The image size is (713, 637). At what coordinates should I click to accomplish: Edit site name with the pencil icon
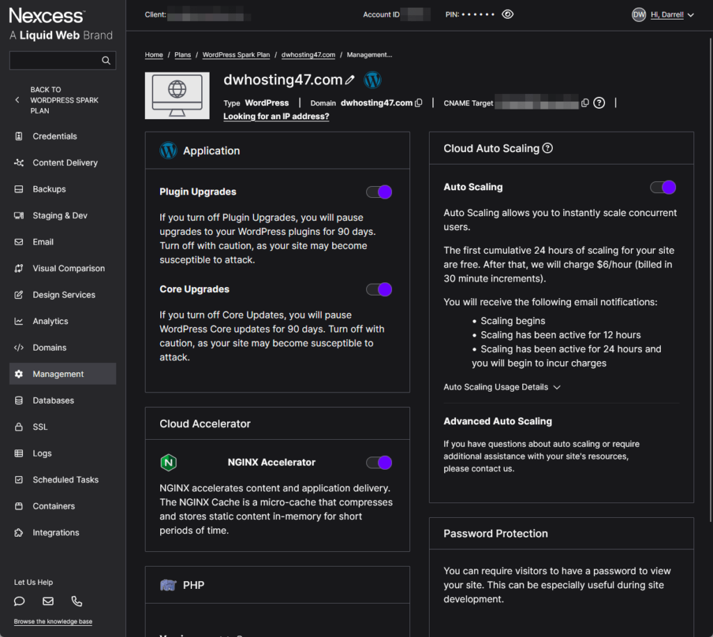click(350, 80)
